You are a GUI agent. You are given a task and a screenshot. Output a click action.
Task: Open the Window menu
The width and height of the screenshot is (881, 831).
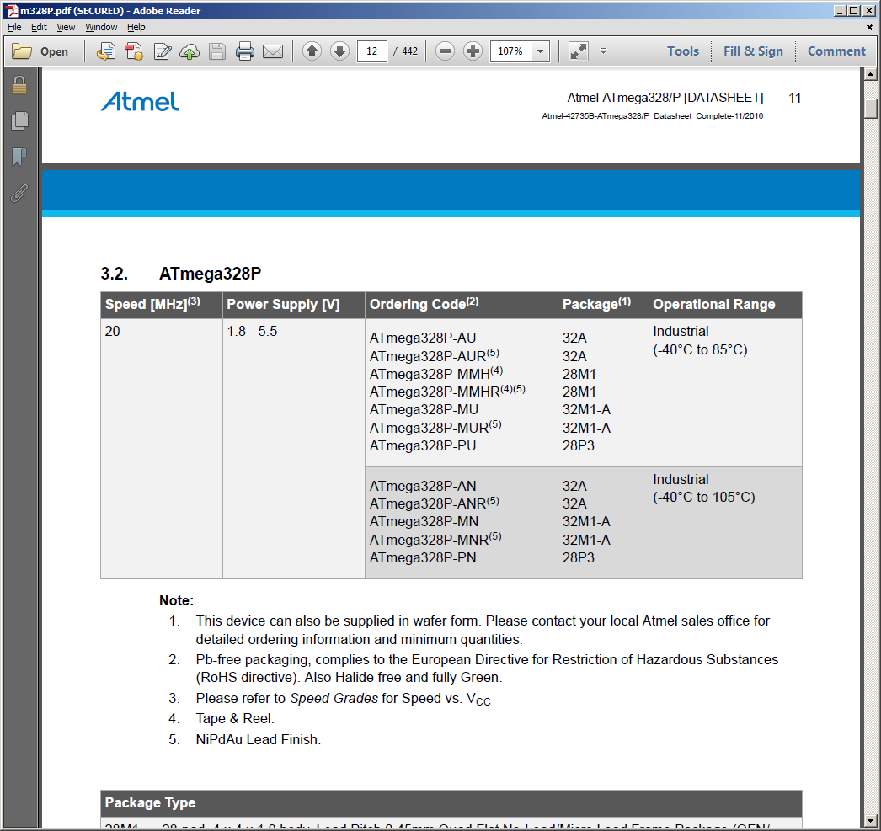[x=101, y=27]
